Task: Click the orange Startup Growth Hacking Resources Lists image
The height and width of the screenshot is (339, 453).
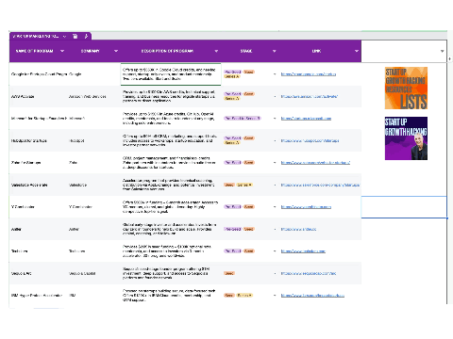Action: [406, 88]
